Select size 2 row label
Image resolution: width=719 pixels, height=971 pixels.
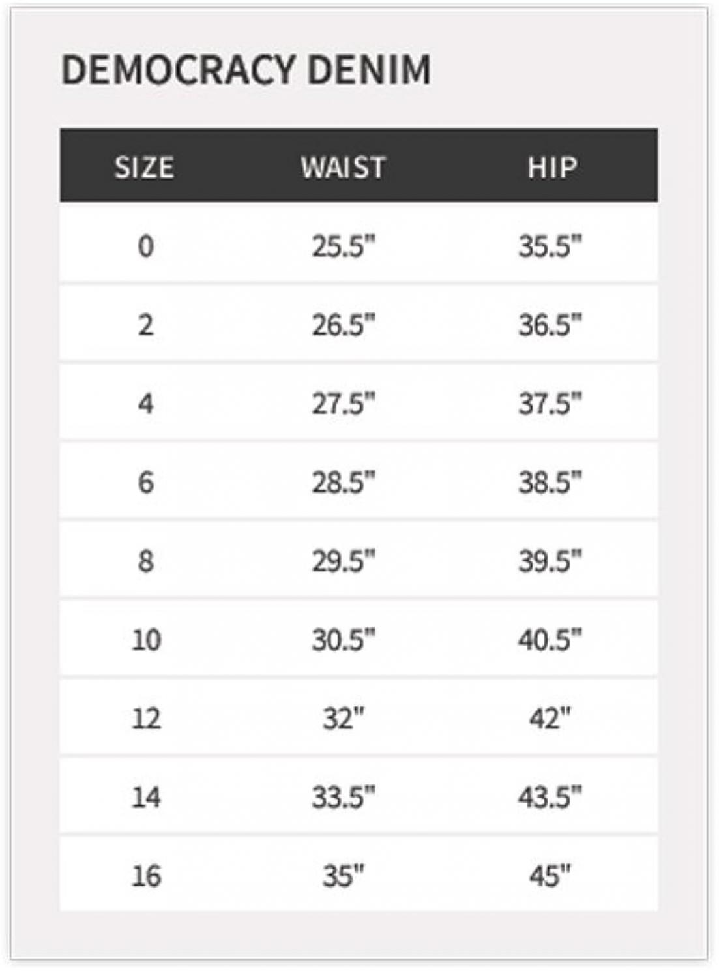pyautogui.click(x=146, y=325)
